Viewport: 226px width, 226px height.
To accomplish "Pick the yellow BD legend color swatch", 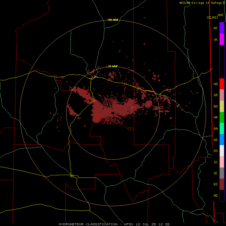I will [x=222, y=106].
